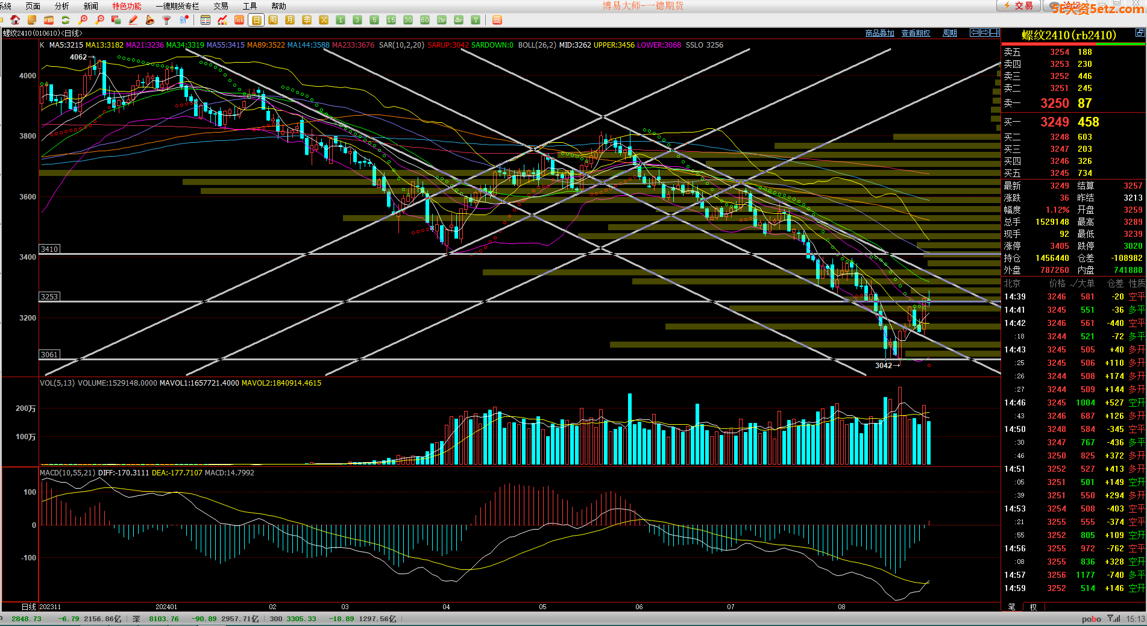The width and height of the screenshot is (1147, 626).
Task: Click the F10 info icon
Action: pos(49,20)
